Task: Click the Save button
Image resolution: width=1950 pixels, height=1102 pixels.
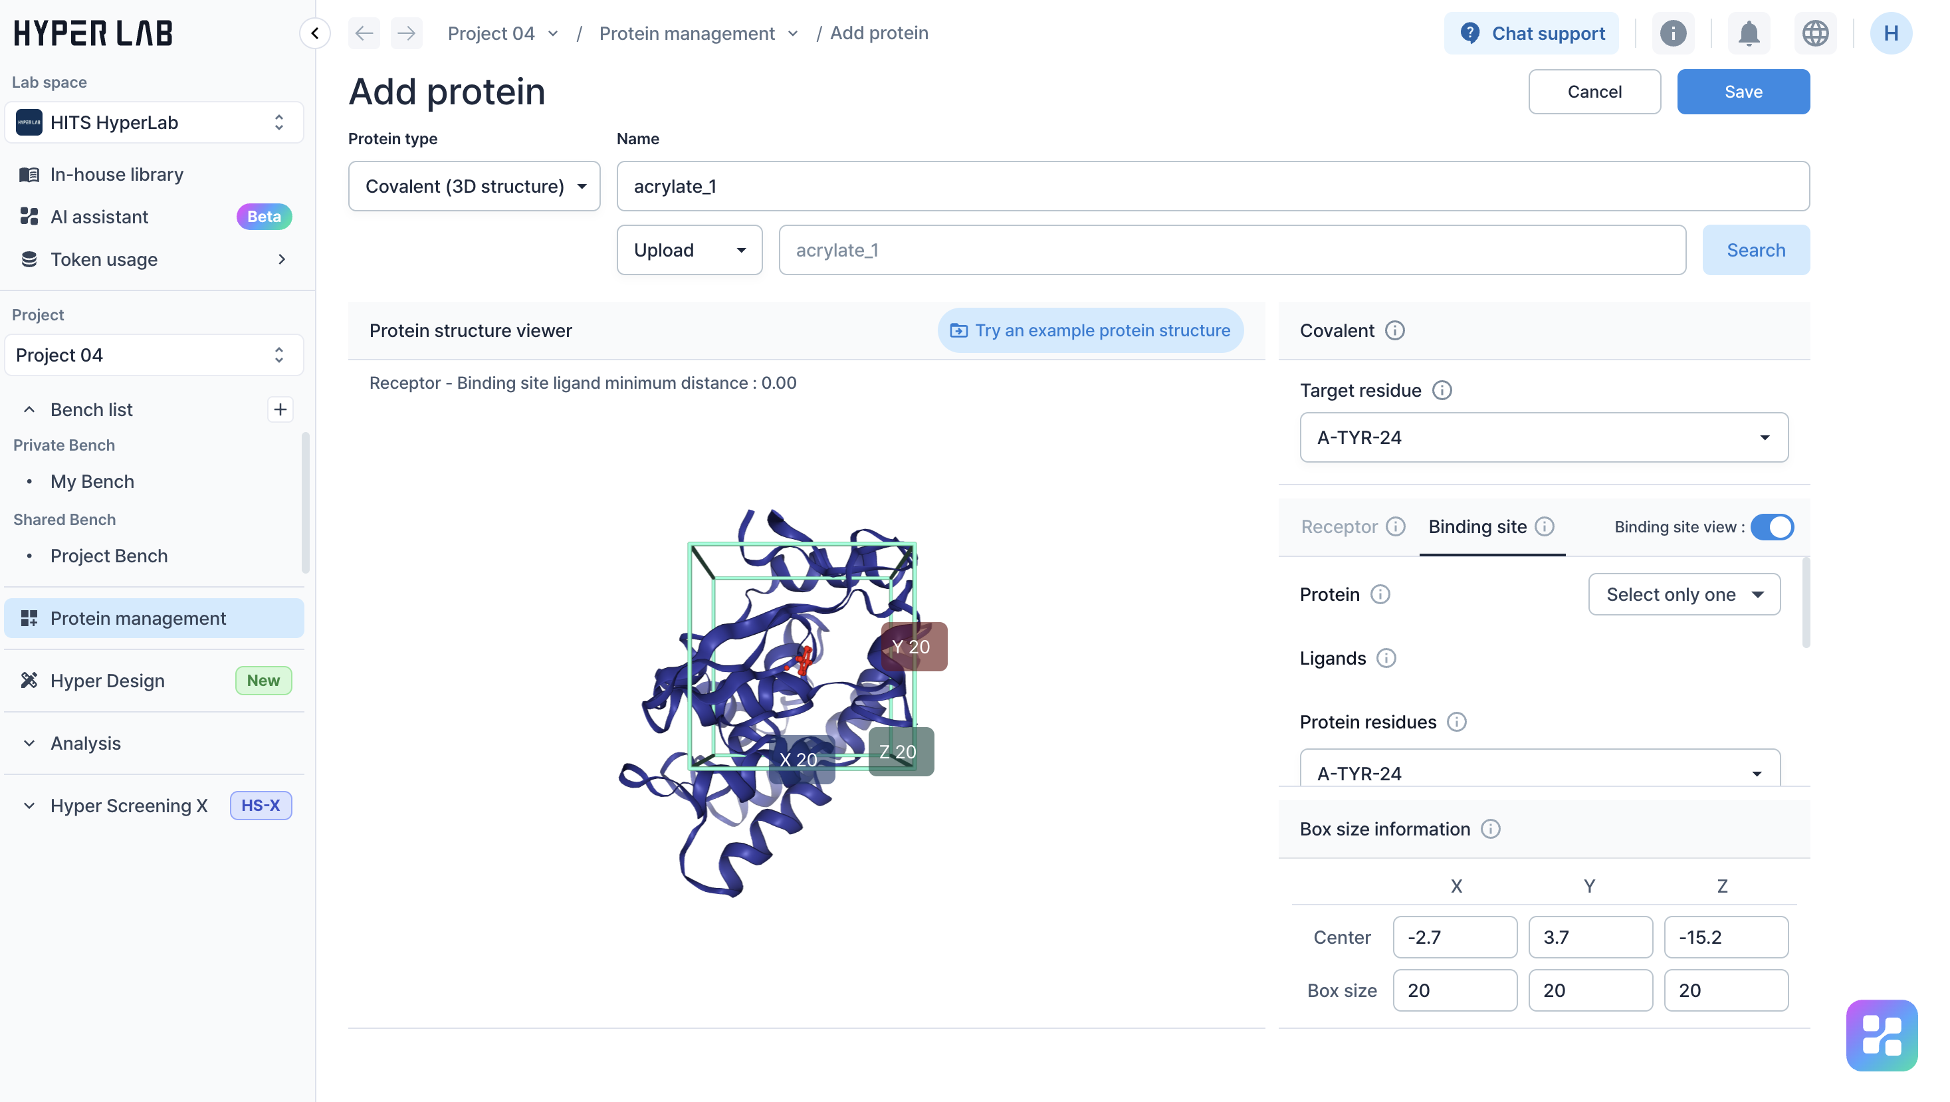Action: click(x=1743, y=92)
